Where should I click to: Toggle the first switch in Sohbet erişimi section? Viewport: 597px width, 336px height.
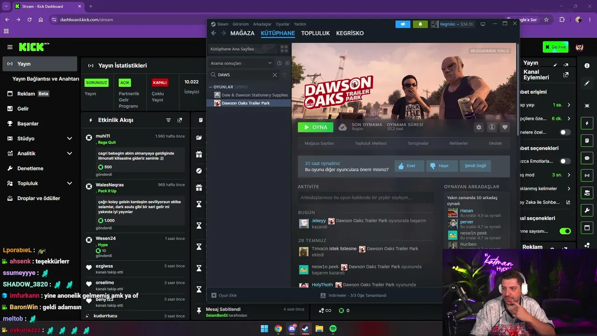click(565, 132)
